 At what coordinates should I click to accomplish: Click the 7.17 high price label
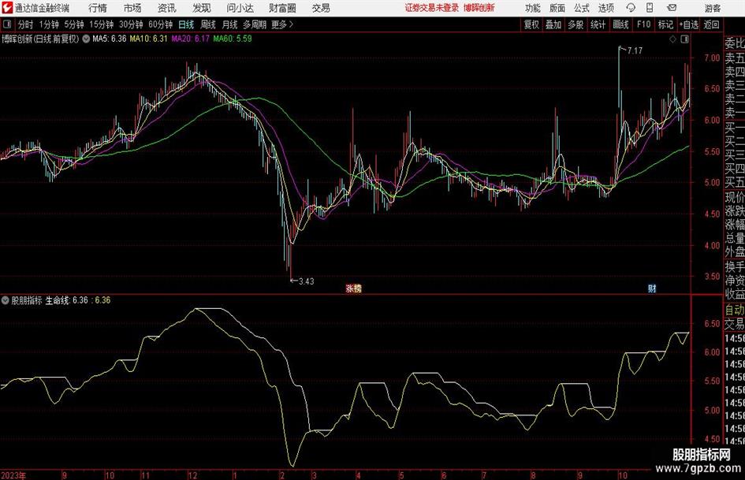coord(635,50)
